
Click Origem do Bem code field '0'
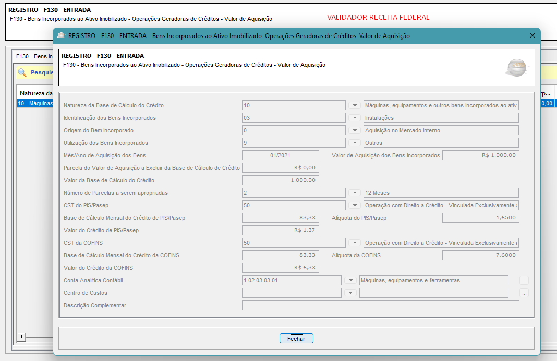294,130
